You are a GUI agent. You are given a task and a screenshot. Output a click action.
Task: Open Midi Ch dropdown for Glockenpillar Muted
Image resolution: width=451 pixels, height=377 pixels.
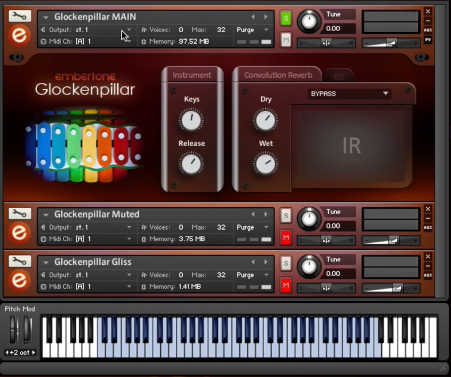129,239
